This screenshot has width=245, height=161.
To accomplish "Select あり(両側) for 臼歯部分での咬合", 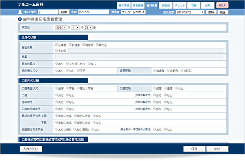I will [x=75, y=129].
